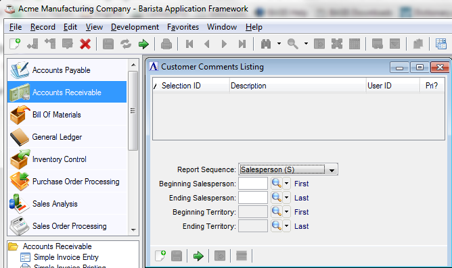Open Bill Of Materials module
Viewport: 452px width, 268px height.
(67, 115)
